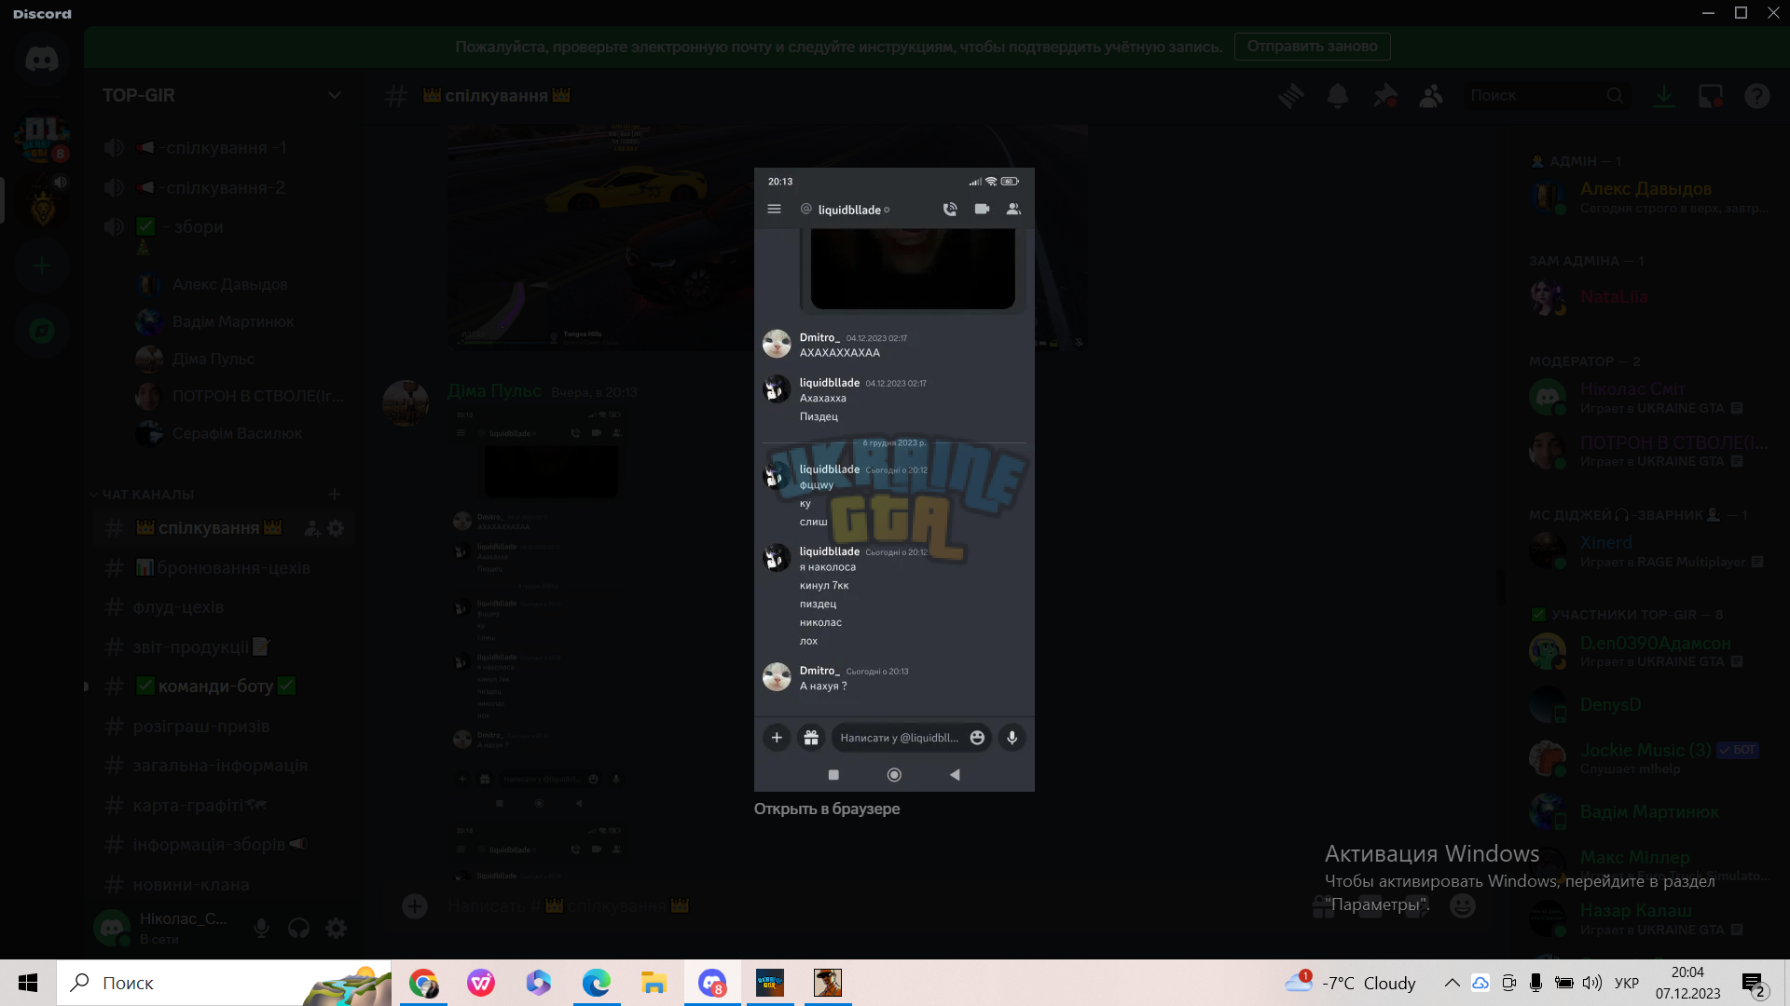
Task: Open Windows notification center
Action: pyautogui.click(x=1754, y=983)
